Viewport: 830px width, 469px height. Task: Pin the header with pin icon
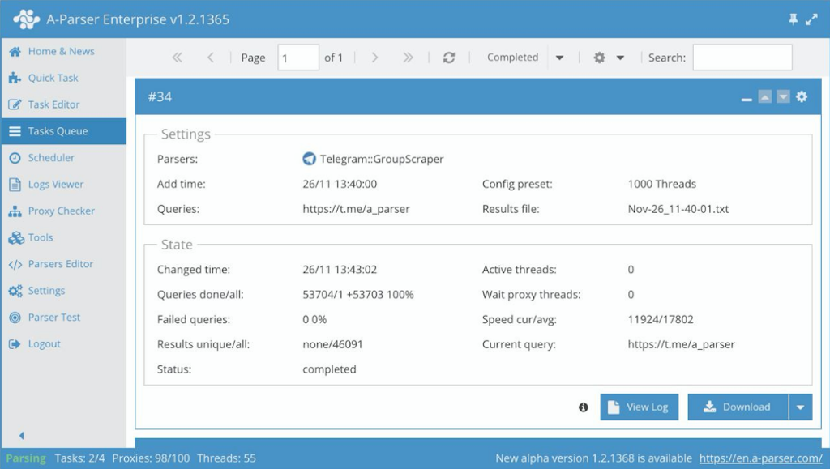793,19
